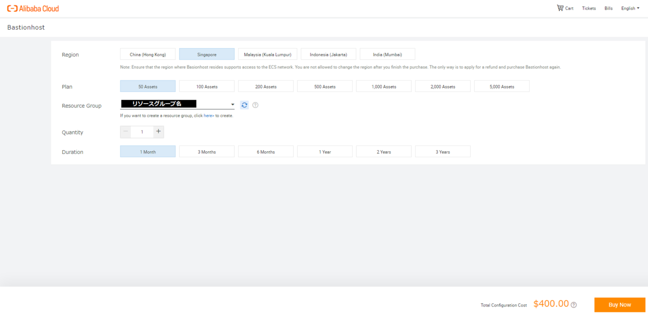Set duration to 2 Years

[x=384, y=152]
